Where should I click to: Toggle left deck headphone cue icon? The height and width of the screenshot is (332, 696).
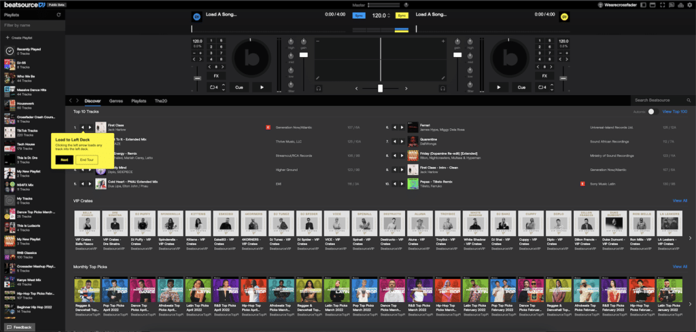[x=317, y=88]
